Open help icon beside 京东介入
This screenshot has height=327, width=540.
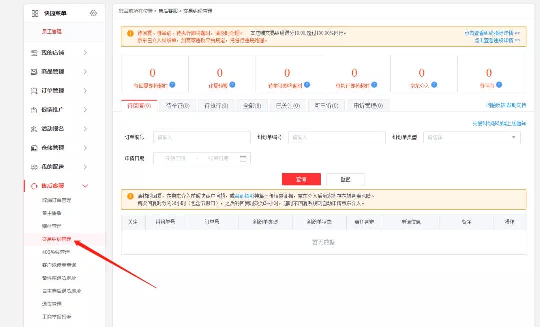pos(434,84)
